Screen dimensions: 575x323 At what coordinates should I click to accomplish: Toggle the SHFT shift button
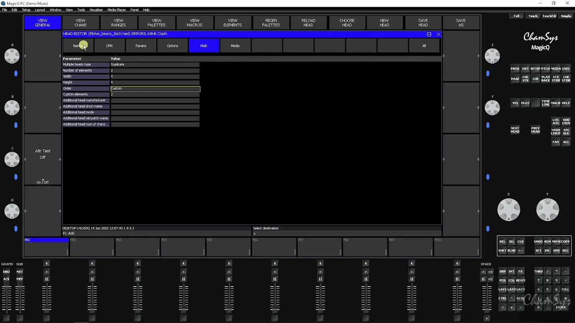click(502, 250)
